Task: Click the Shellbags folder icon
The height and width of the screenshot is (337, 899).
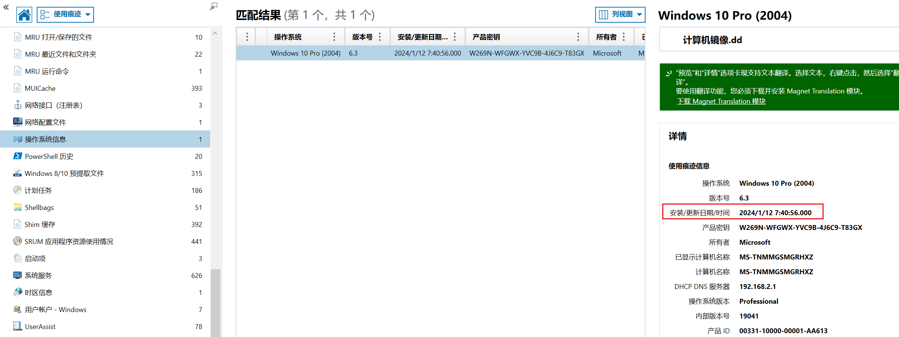Action: point(17,207)
